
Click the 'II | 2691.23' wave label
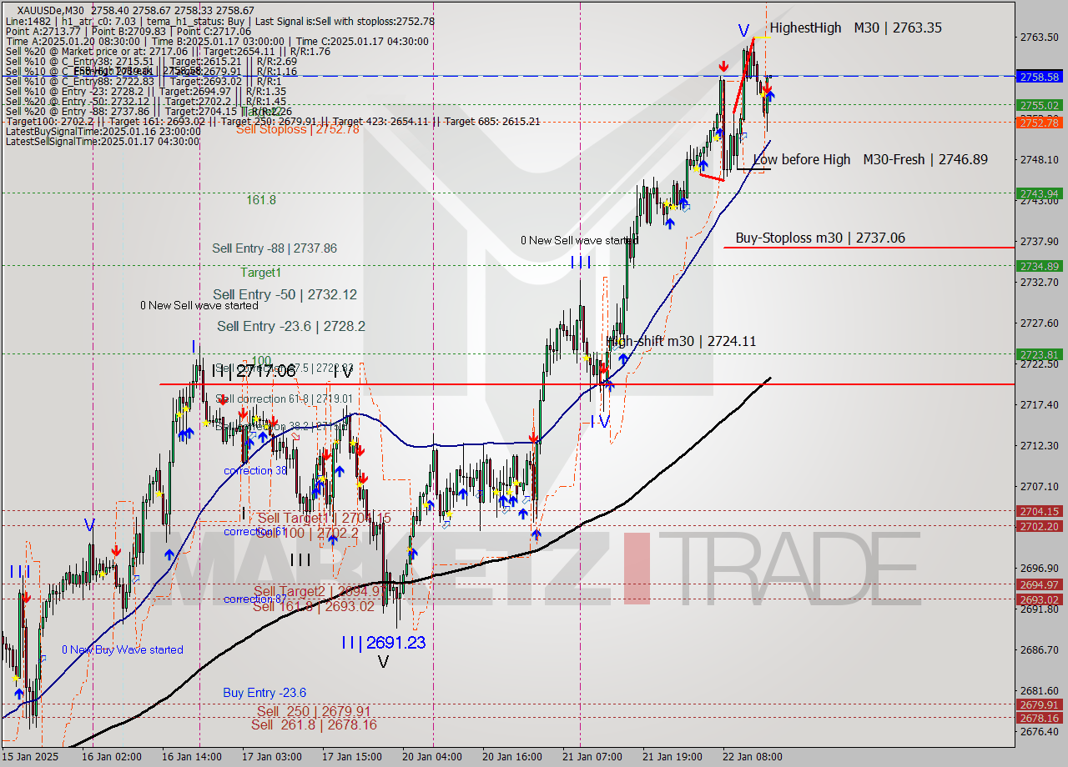tap(383, 642)
